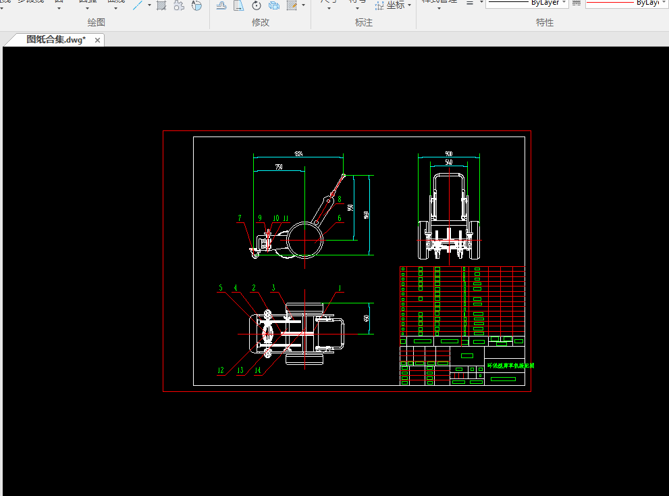Close the 图纸合集.dwg document tab
Viewport: 669px width, 496px height.
pyautogui.click(x=97, y=41)
